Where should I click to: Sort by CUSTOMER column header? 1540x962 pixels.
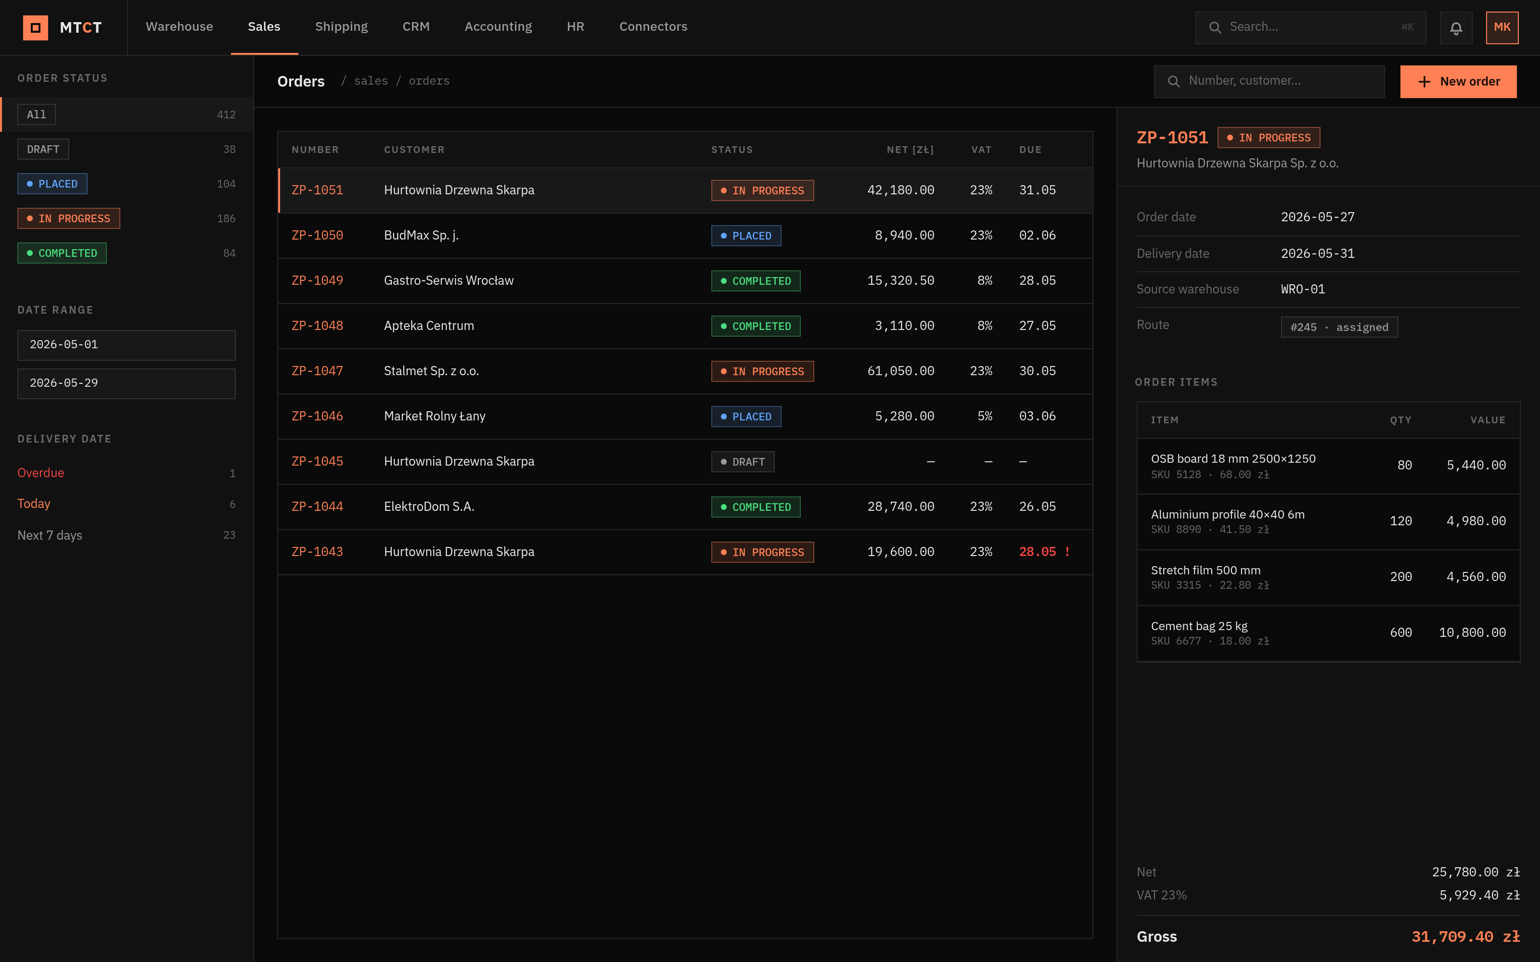(x=414, y=150)
